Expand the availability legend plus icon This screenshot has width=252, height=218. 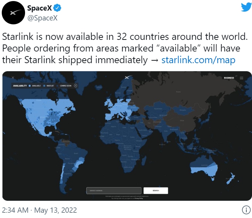76,86
